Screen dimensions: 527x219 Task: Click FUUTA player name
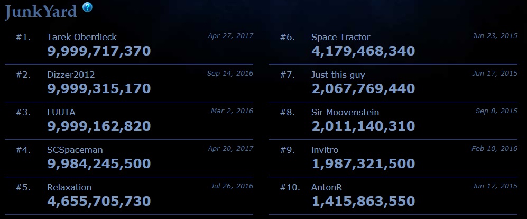61,112
